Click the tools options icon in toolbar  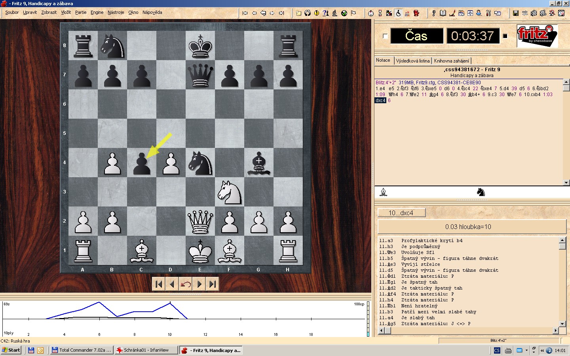click(x=488, y=13)
